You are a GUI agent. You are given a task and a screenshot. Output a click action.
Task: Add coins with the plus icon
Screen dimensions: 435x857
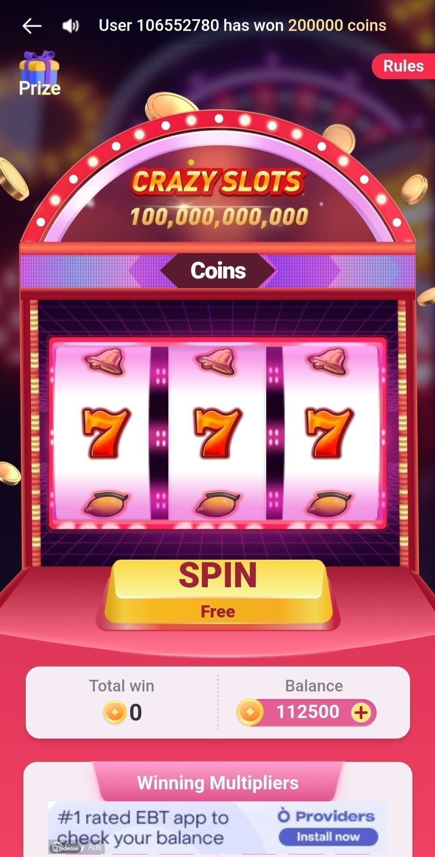point(360,712)
